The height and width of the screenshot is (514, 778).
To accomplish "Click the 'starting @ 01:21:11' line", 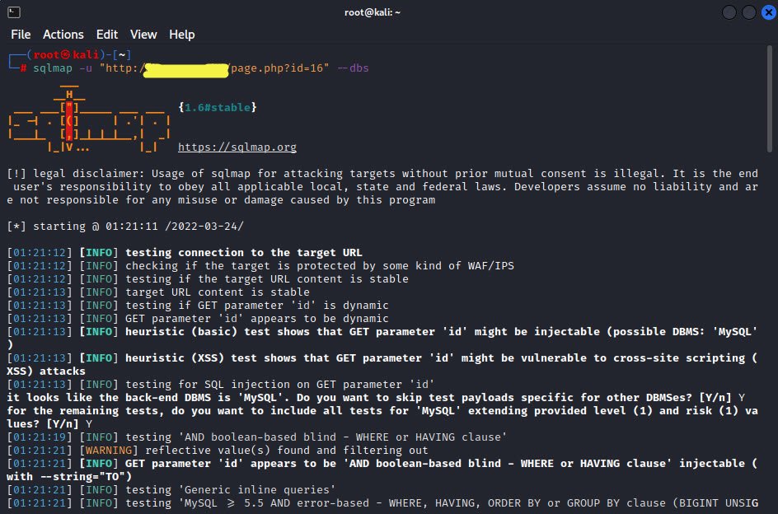I will [125, 227].
